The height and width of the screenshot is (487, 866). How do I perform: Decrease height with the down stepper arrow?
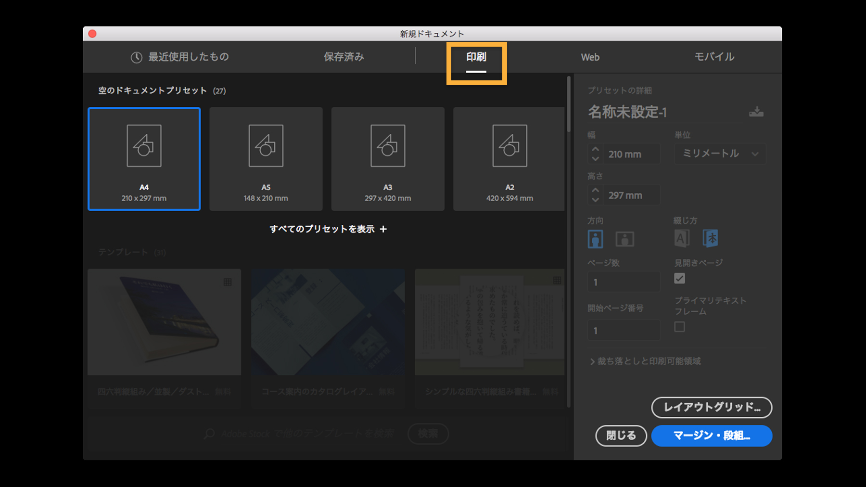pyautogui.click(x=595, y=200)
